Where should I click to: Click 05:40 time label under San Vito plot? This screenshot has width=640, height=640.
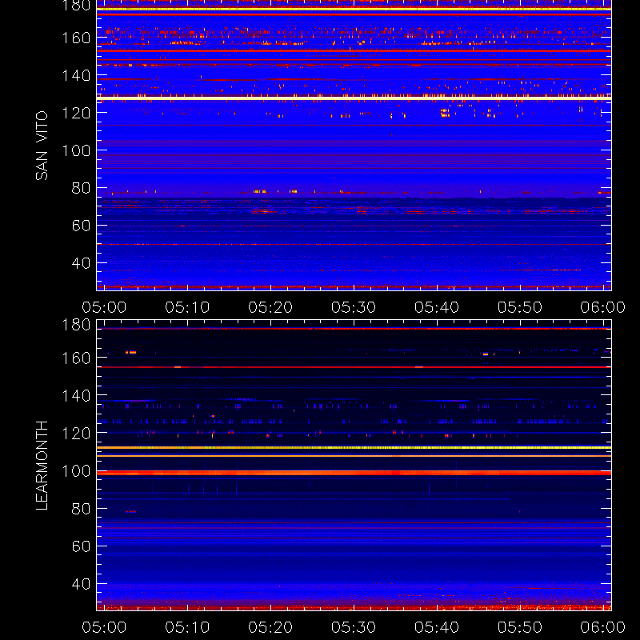tap(437, 307)
